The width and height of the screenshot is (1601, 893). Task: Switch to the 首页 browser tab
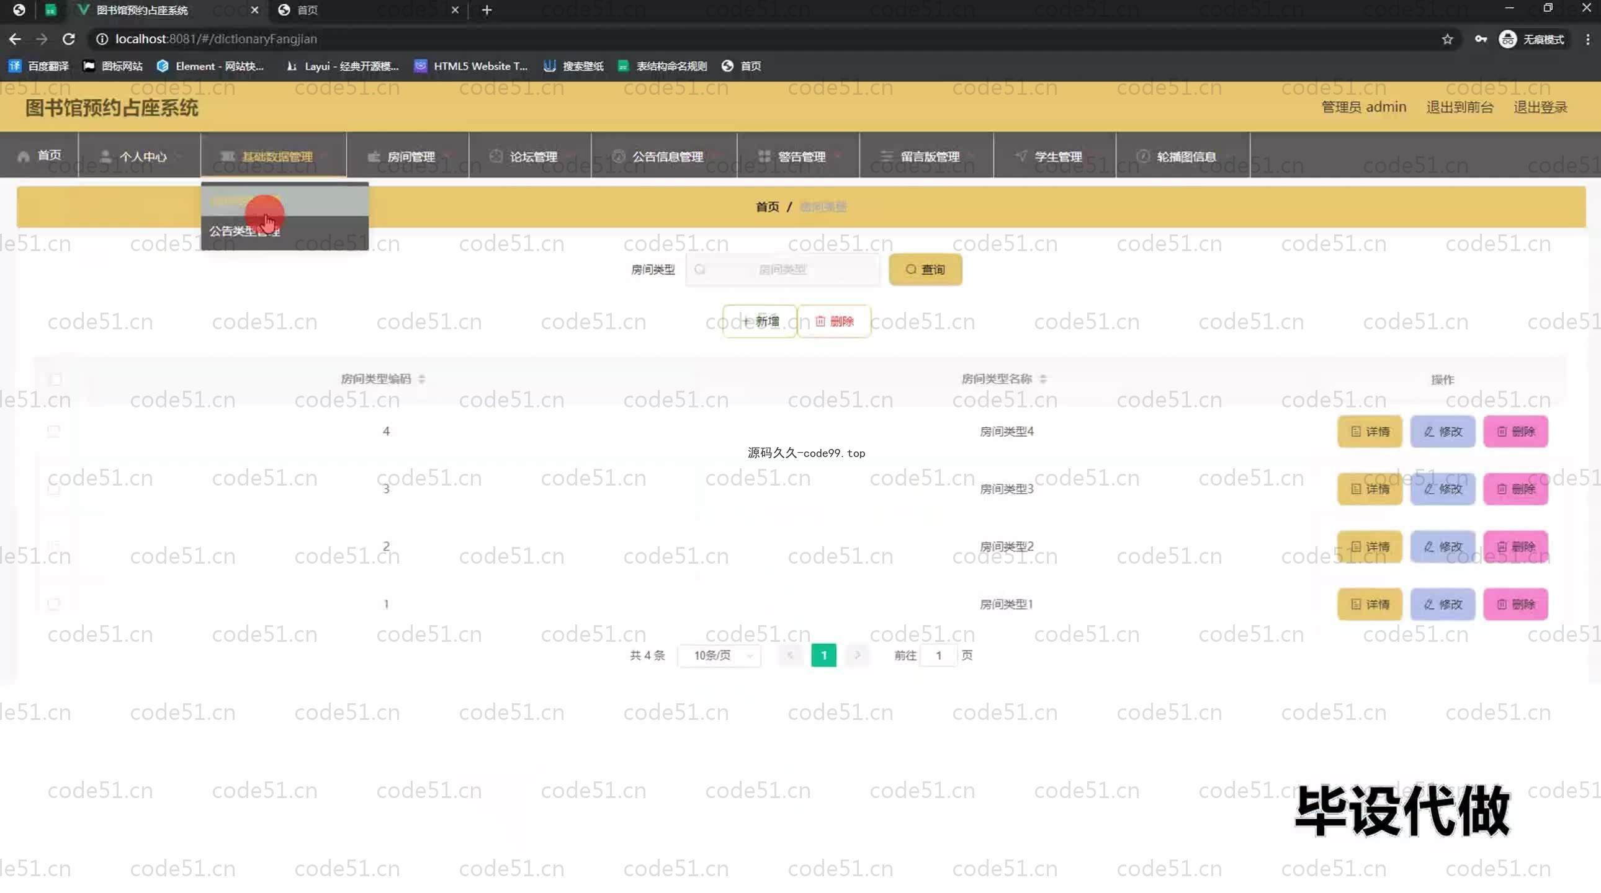tap(367, 10)
